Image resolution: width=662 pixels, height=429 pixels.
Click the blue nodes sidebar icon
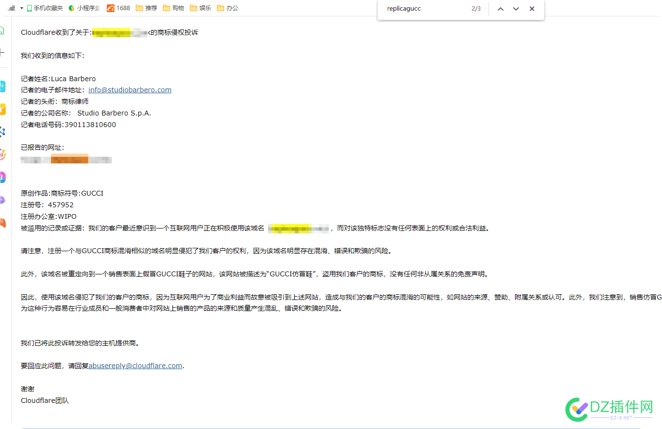[x=2, y=131]
